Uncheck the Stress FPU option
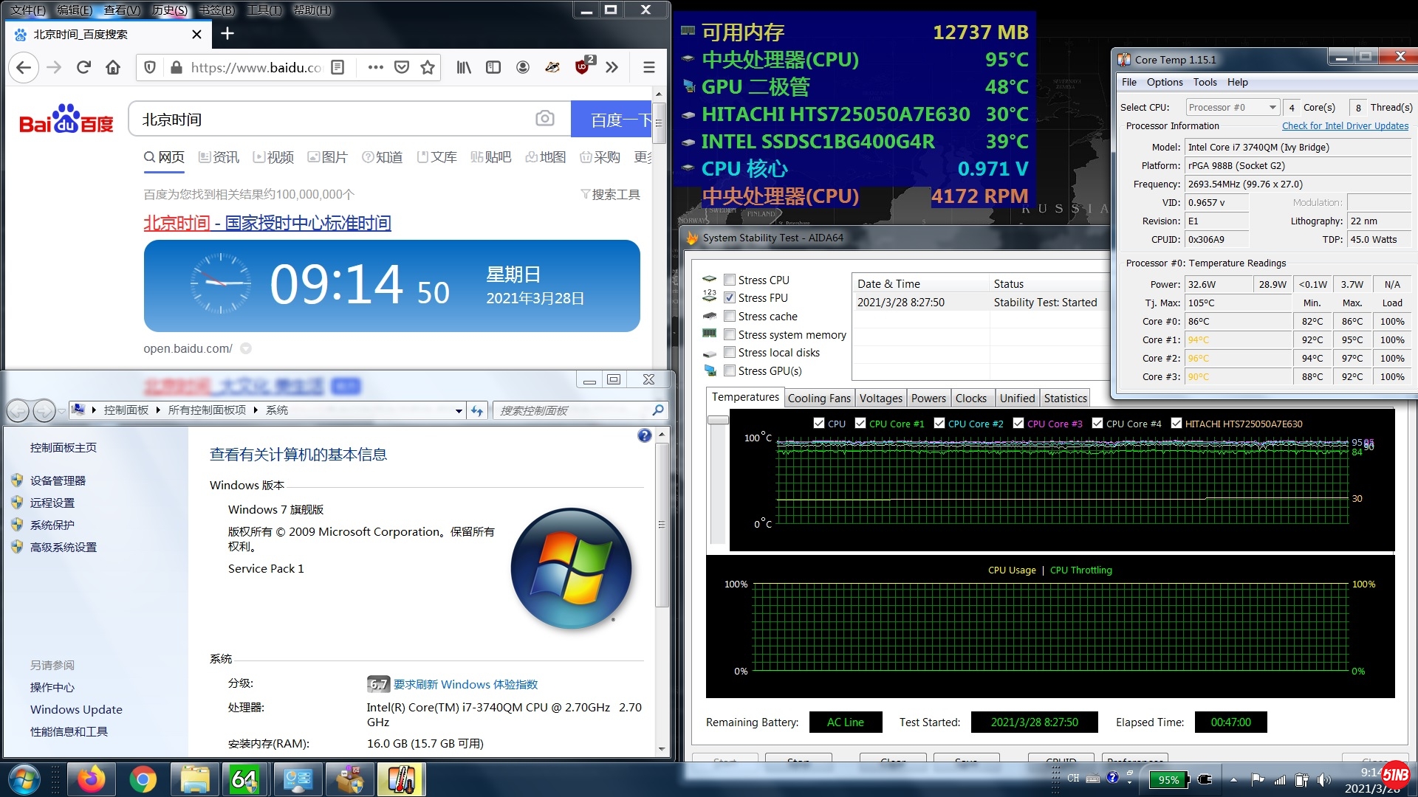 pyautogui.click(x=730, y=297)
